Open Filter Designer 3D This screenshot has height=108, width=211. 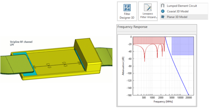point(127,11)
